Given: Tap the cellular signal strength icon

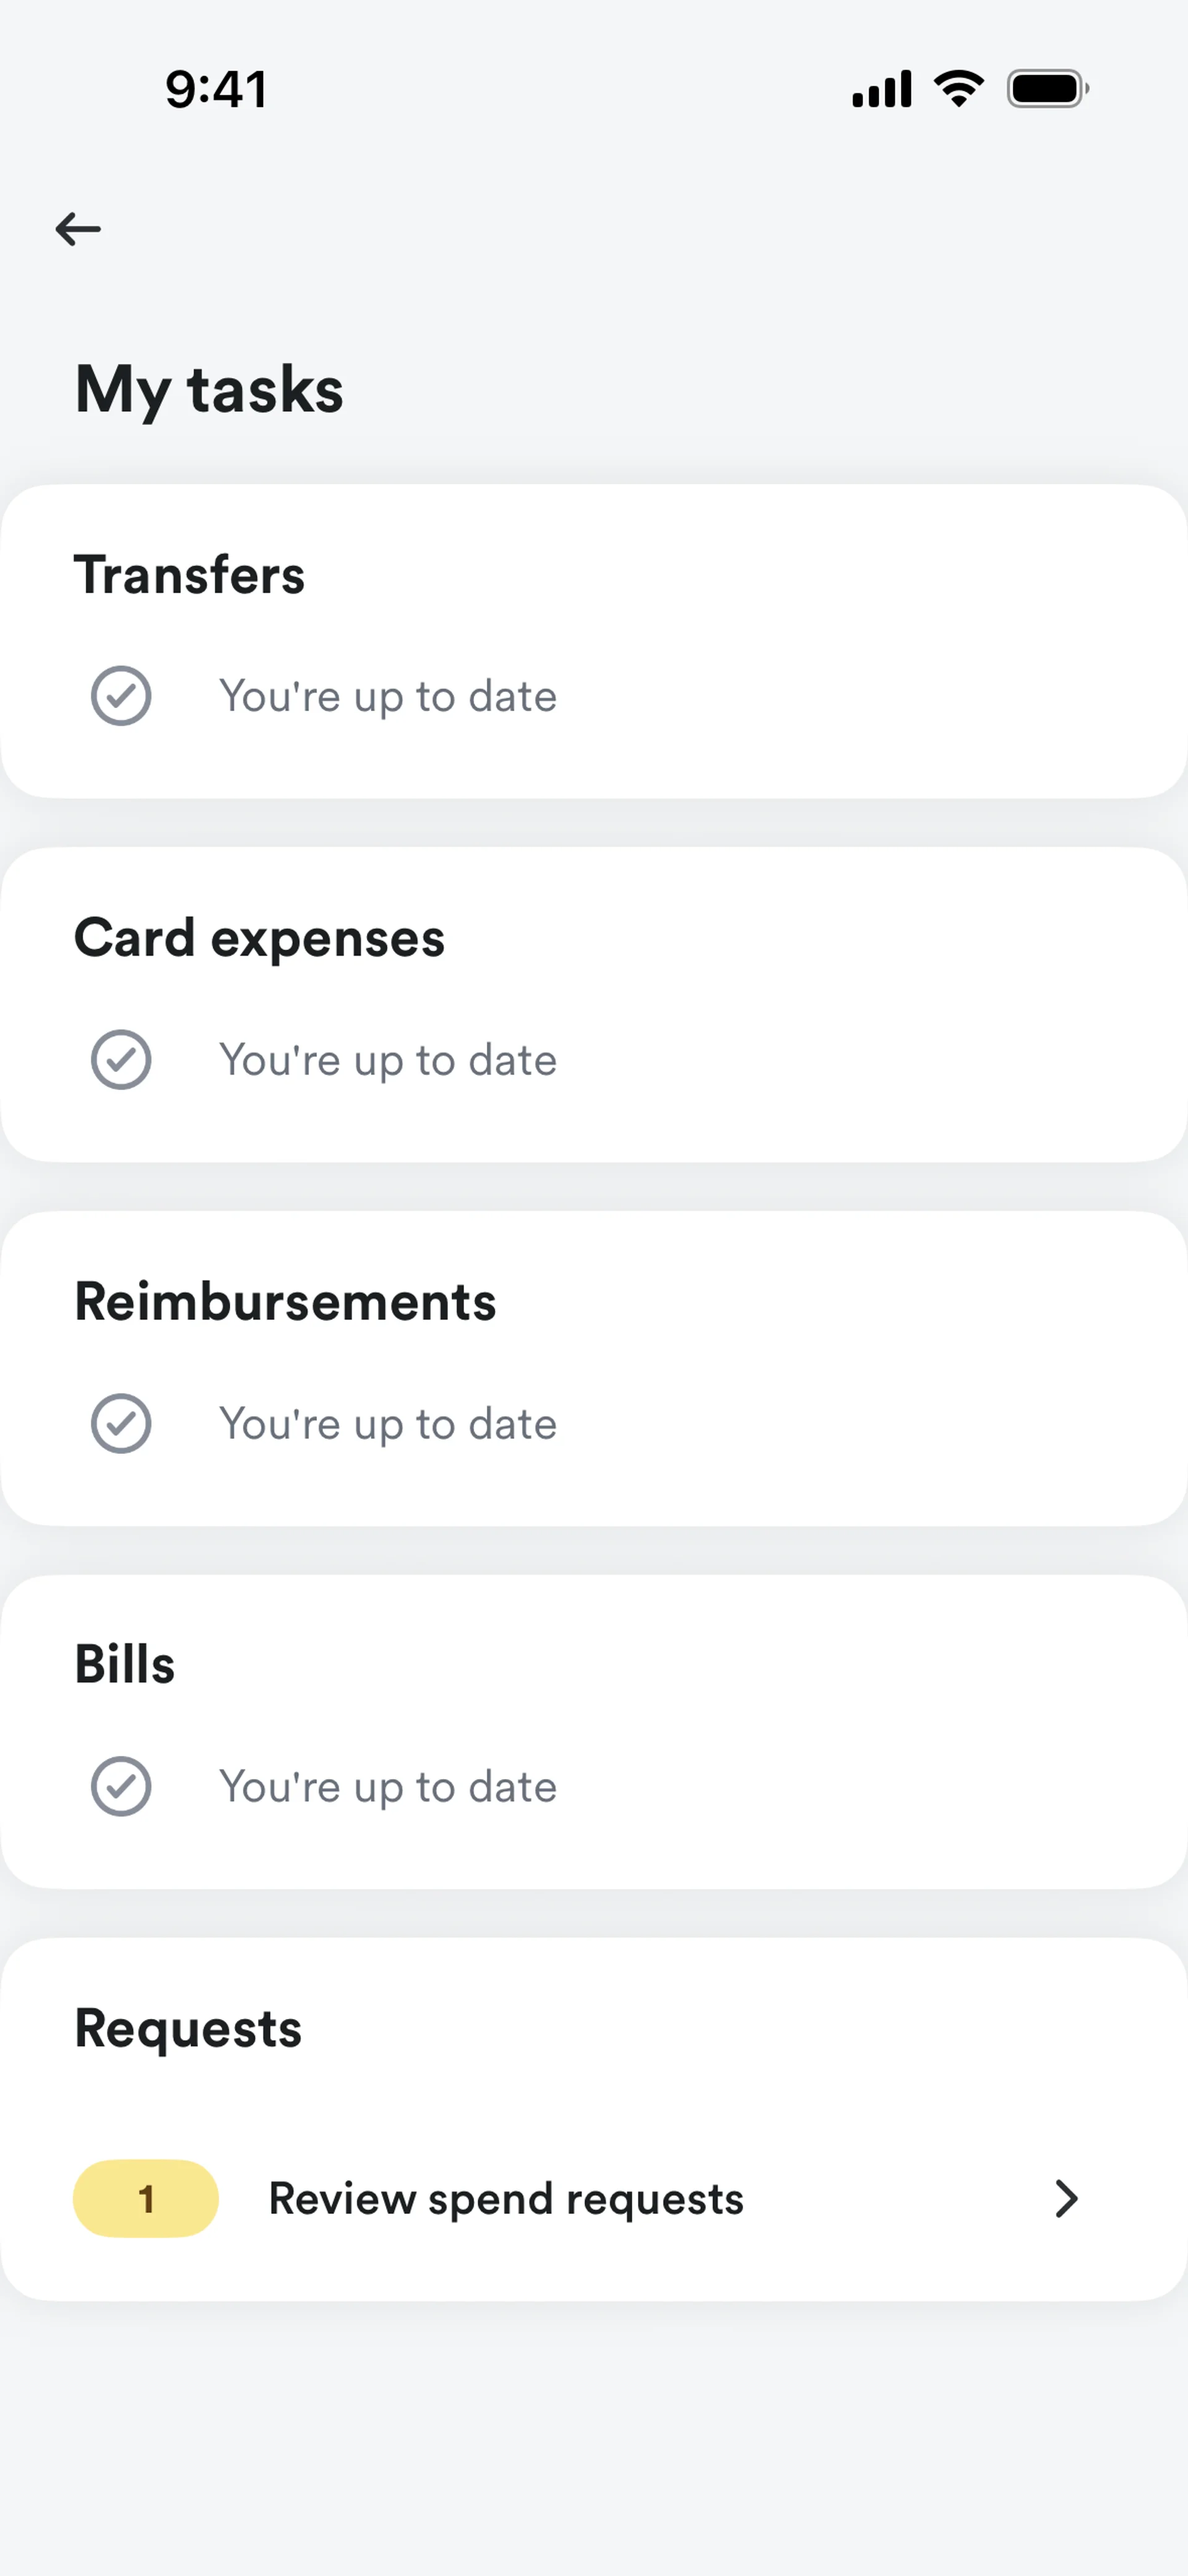Looking at the screenshot, I should pos(881,89).
